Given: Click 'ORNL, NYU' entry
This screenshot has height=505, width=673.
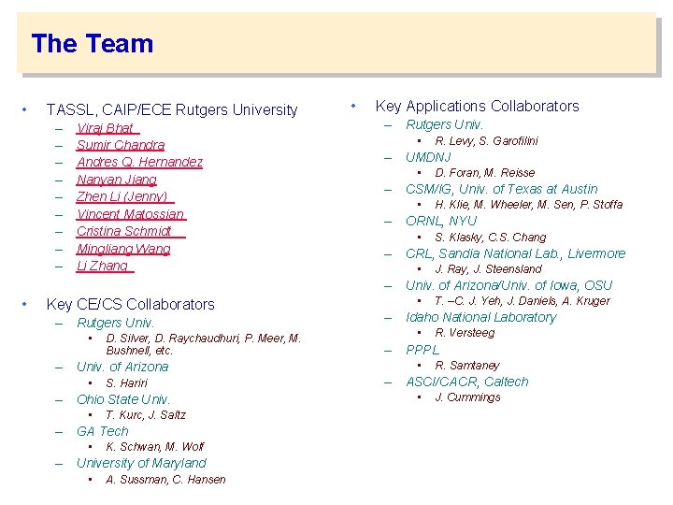Looking at the screenshot, I should 441,221.
